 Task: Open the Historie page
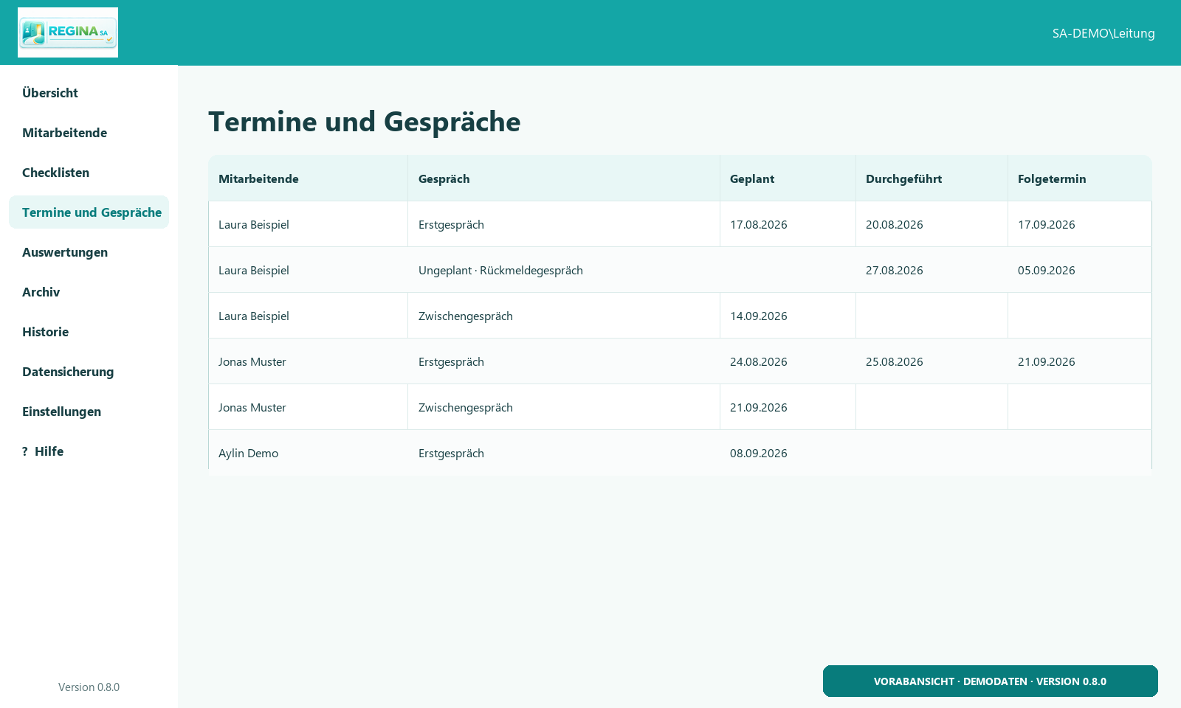[89, 332]
